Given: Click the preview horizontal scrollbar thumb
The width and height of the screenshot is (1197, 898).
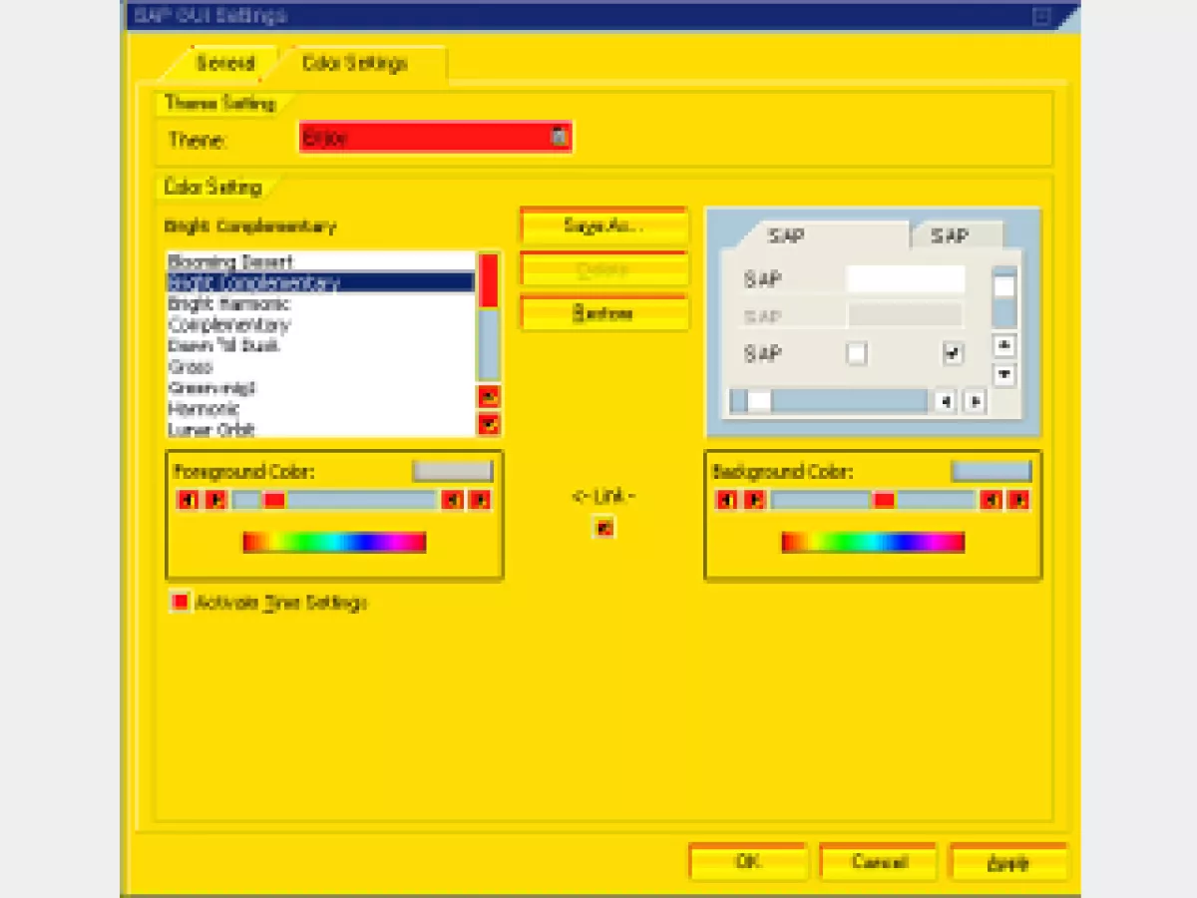Looking at the screenshot, I should click(x=759, y=401).
